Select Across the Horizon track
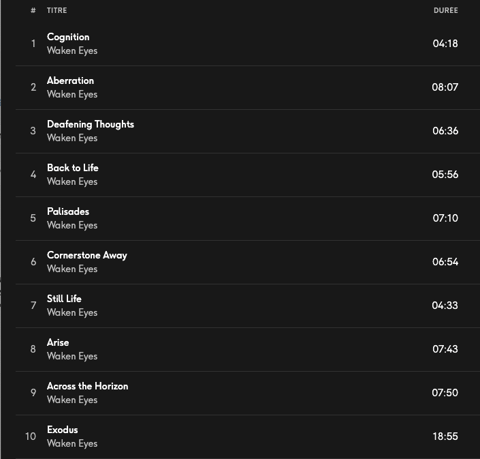This screenshot has width=480, height=459. point(87,386)
